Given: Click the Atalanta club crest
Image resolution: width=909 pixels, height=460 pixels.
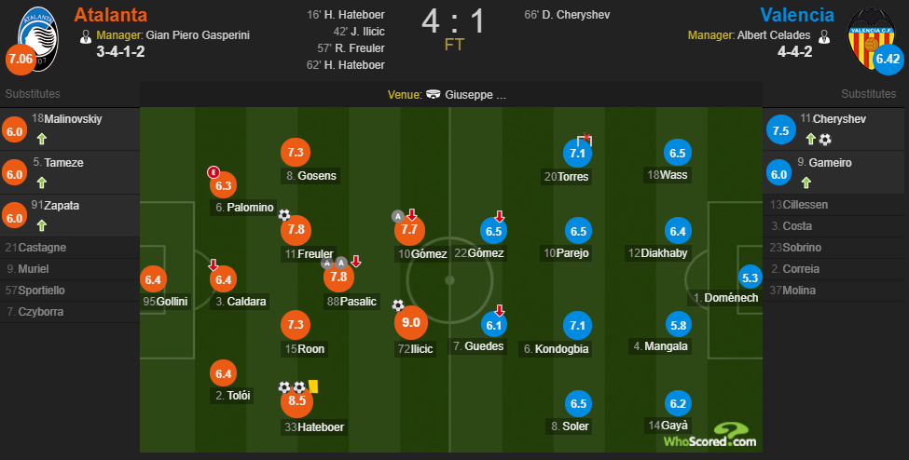Looking at the screenshot, I should tap(34, 37).
